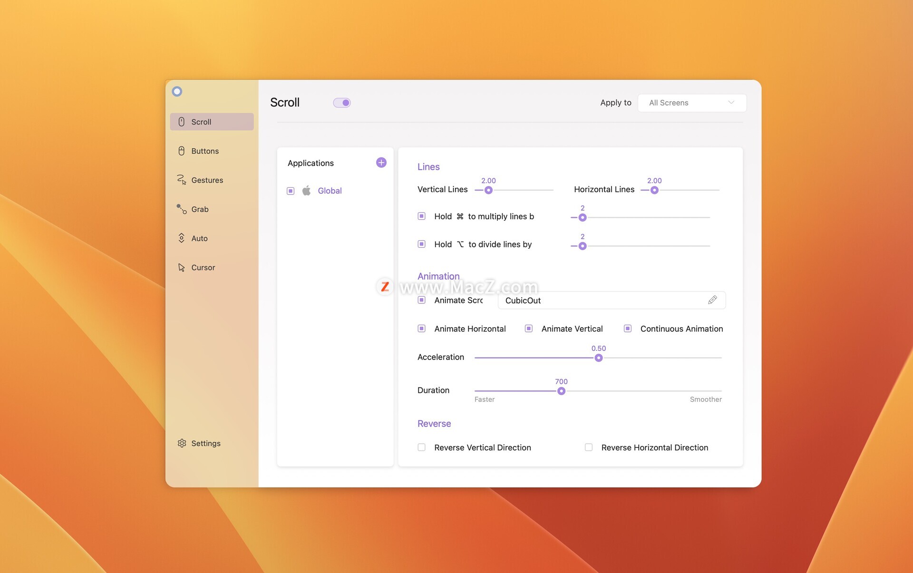The height and width of the screenshot is (573, 913).
Task: Click the Applications panel heading
Action: point(311,163)
